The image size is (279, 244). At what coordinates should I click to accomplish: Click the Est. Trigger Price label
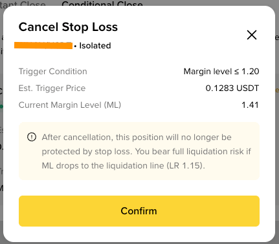click(52, 88)
